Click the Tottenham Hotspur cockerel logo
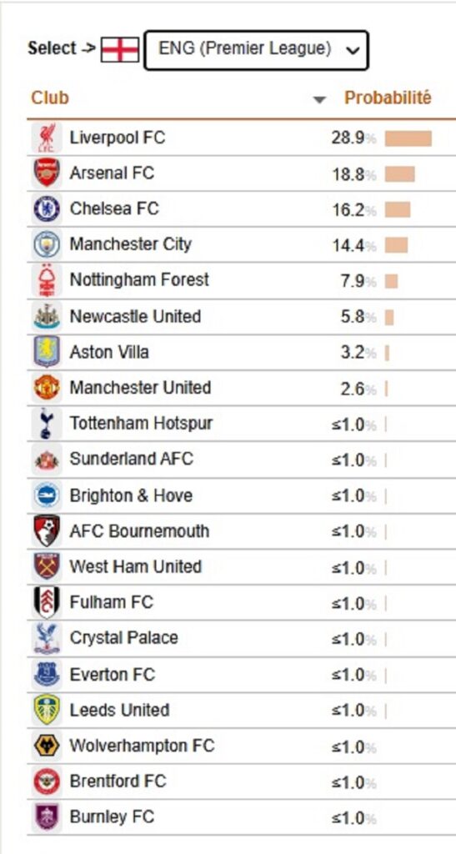The image size is (456, 854). pos(47,424)
